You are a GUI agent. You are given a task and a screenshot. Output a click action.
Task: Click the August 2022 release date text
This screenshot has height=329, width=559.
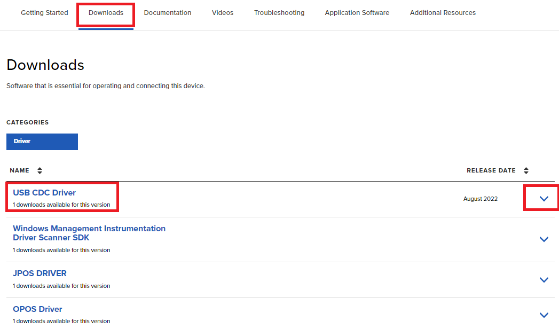(480, 199)
